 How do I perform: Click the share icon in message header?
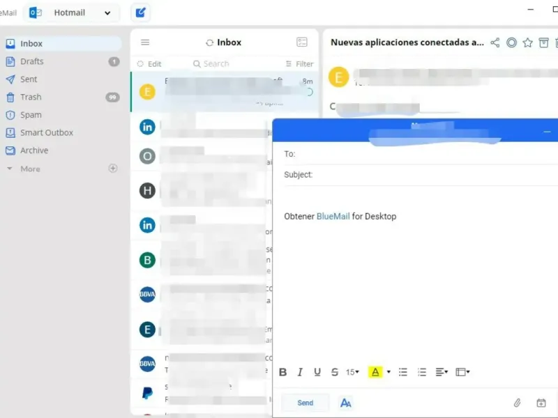click(495, 42)
